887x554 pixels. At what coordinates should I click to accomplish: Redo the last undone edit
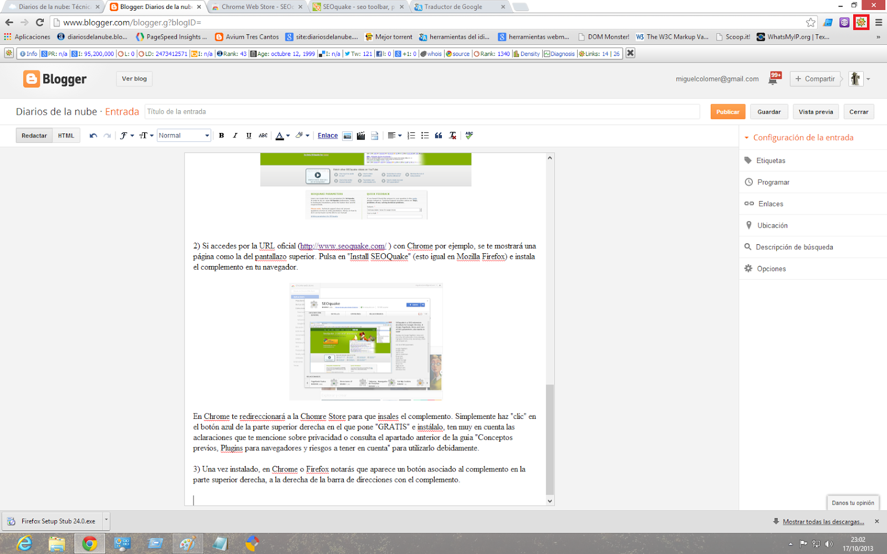pos(107,136)
